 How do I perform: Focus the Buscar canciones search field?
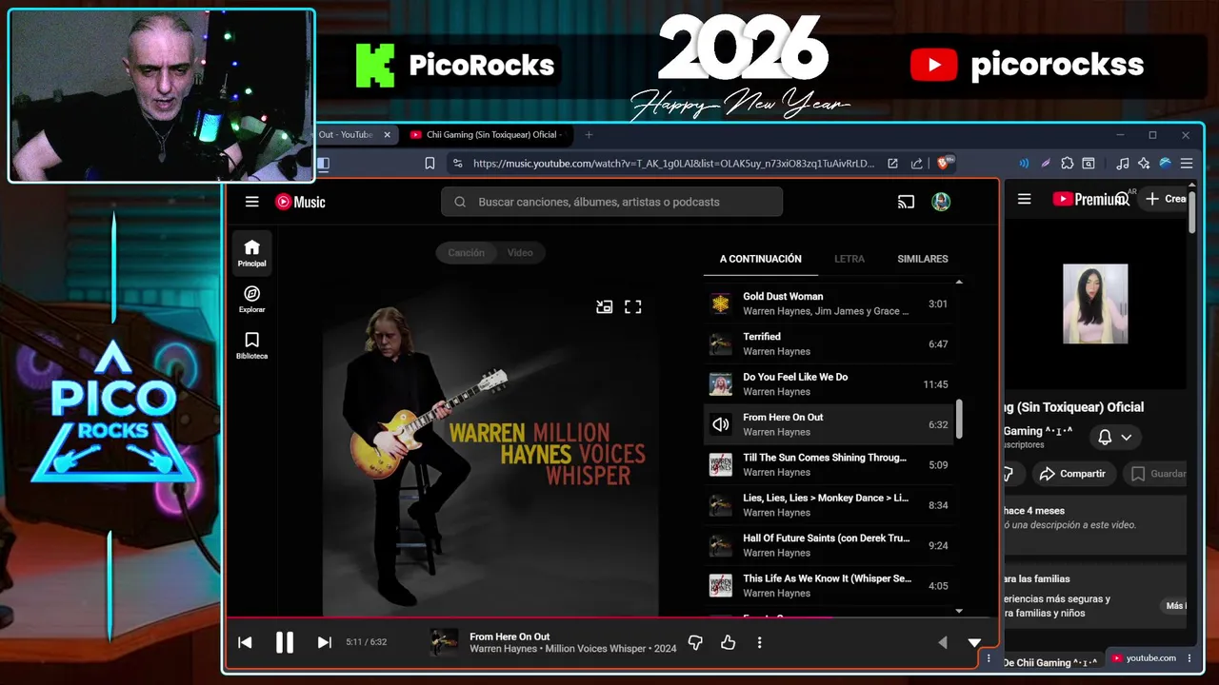tap(611, 202)
